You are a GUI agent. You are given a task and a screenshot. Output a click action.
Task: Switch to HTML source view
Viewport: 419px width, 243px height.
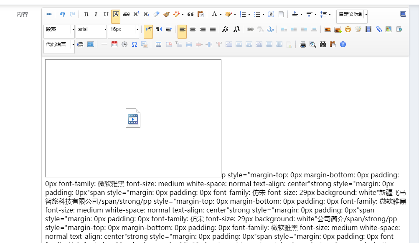tap(48, 14)
